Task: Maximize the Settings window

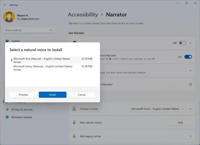Action: tap(186, 3)
